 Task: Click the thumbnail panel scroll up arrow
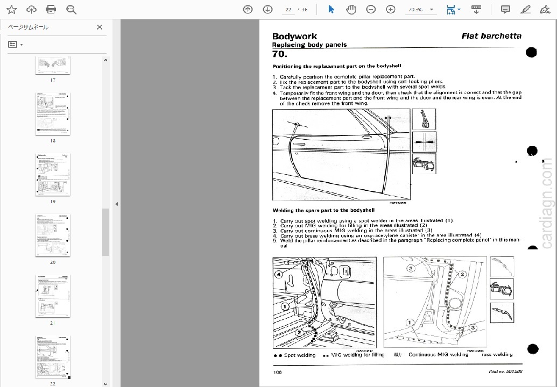click(x=105, y=60)
